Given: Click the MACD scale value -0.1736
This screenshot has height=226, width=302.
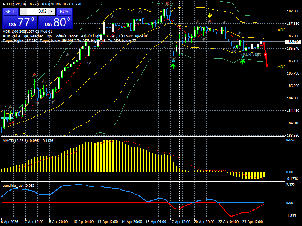Looking at the screenshot, I should [x=292, y=179].
